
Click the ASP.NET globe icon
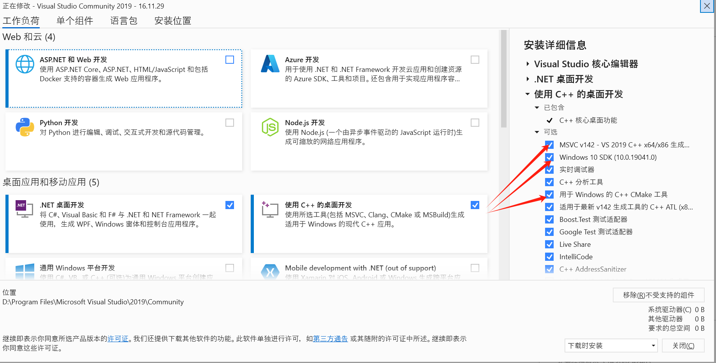tap(25, 65)
